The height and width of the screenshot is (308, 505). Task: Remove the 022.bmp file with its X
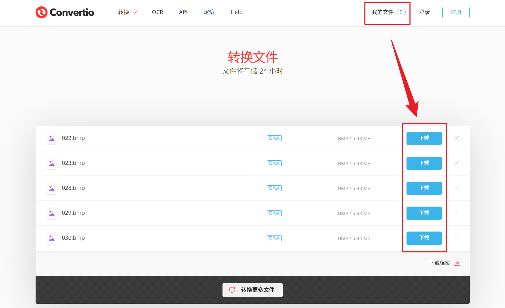click(456, 138)
